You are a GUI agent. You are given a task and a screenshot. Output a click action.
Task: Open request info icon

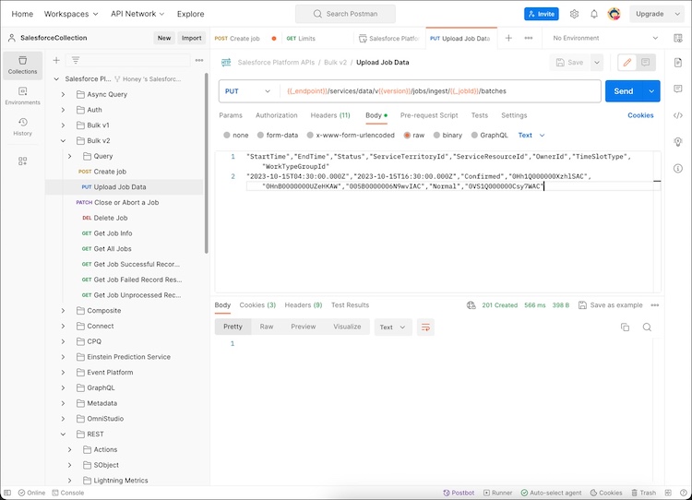tap(678, 168)
